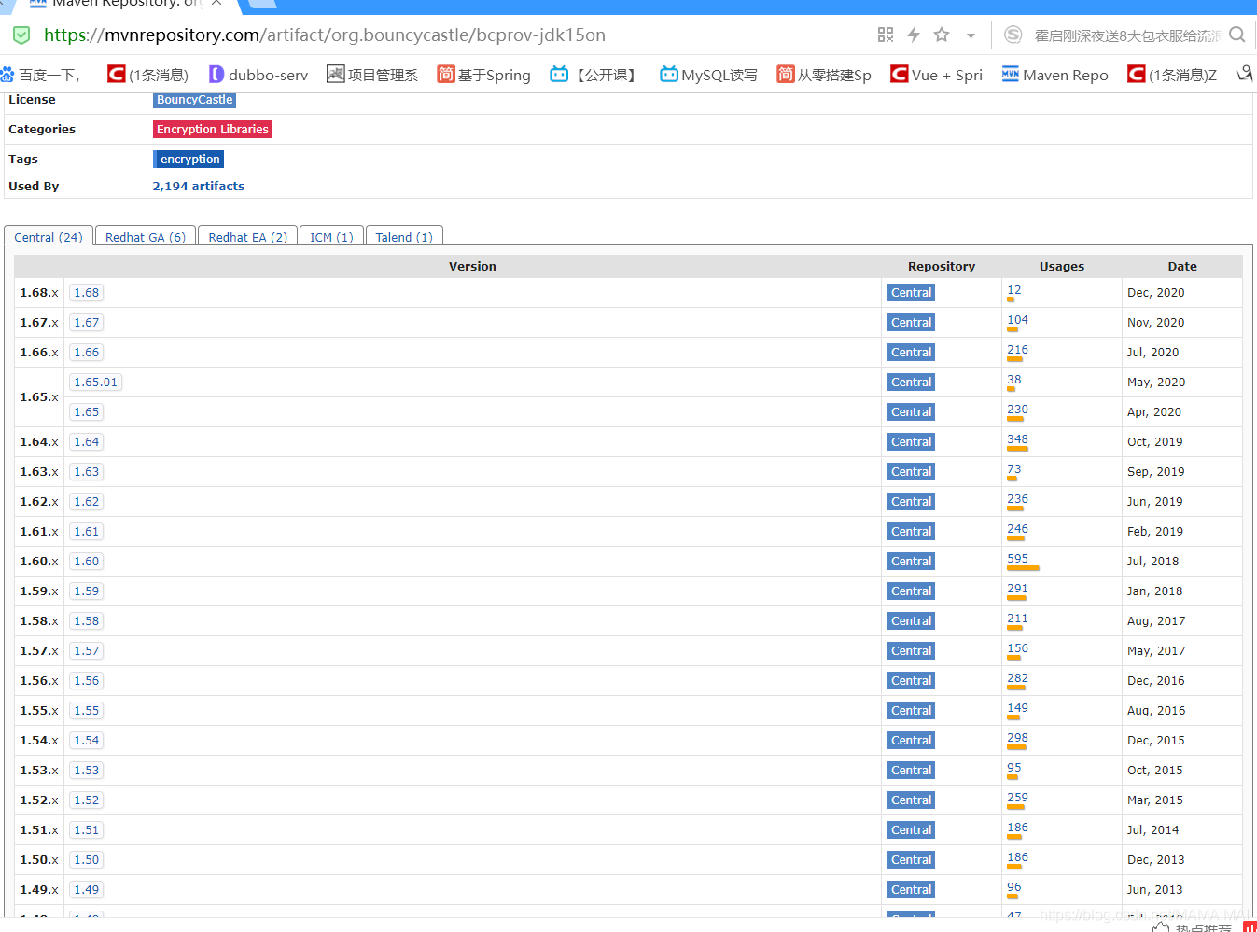This screenshot has height=932, width=1257.
Task: Open the 项目管理系 bookmark
Action: 372,75
